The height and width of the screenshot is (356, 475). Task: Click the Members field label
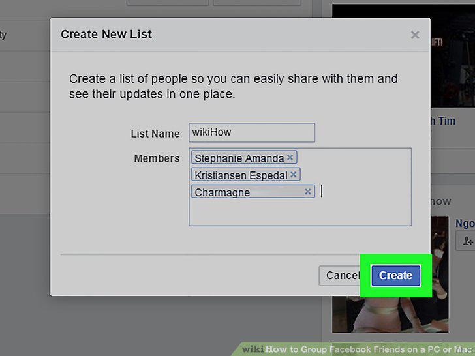(x=157, y=158)
